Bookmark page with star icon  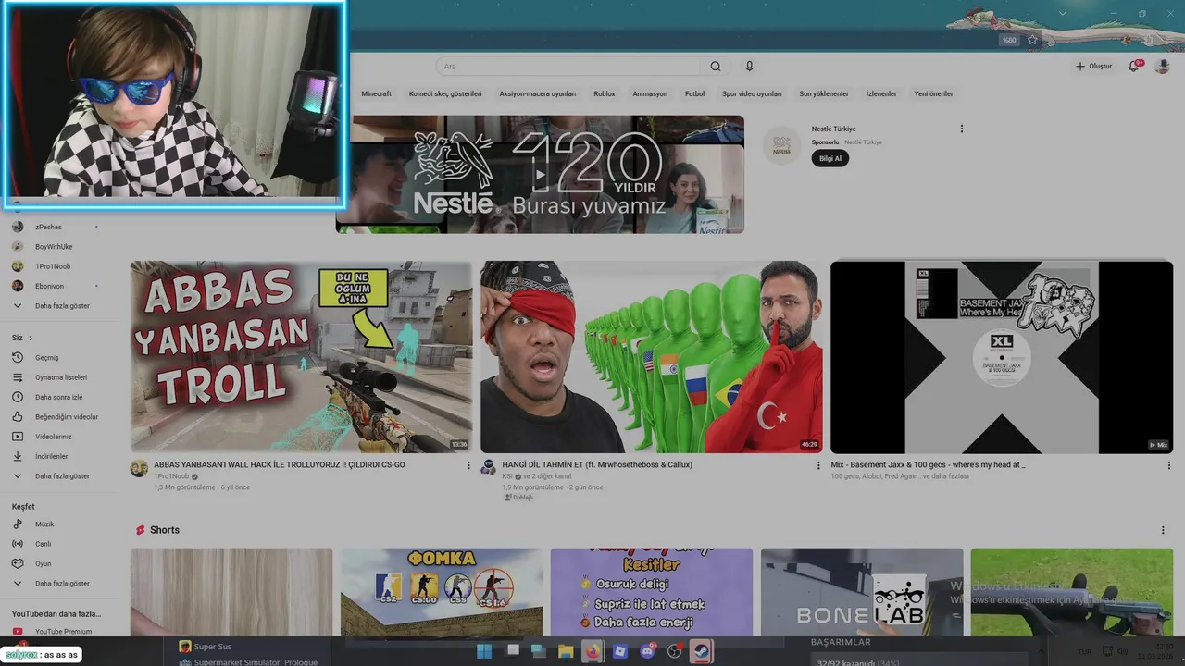click(x=1032, y=40)
